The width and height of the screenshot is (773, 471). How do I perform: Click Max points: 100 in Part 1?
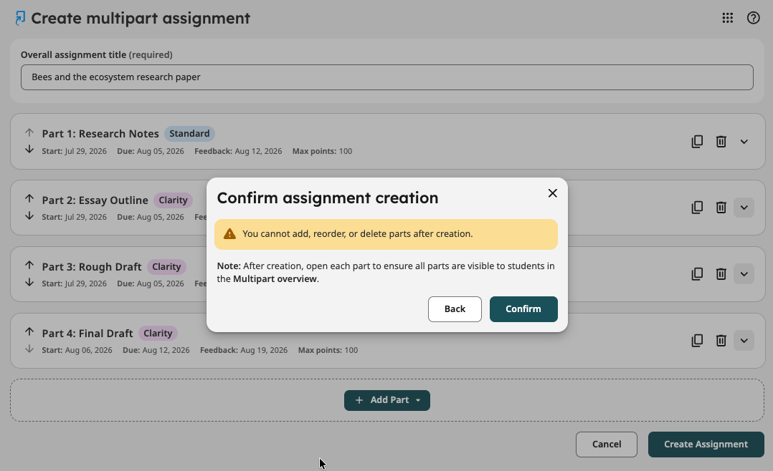[x=322, y=151]
